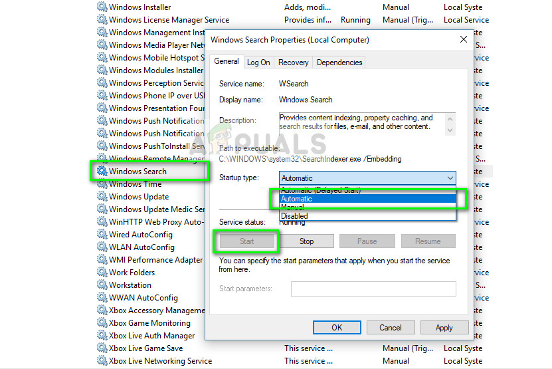The image size is (552, 369).
Task: Click the gear icon for Windows Presentation Foundation
Action: click(x=102, y=108)
